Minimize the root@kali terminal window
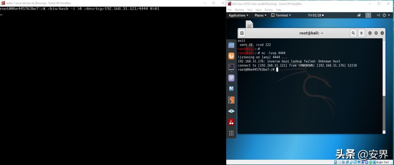 click(x=370, y=33)
